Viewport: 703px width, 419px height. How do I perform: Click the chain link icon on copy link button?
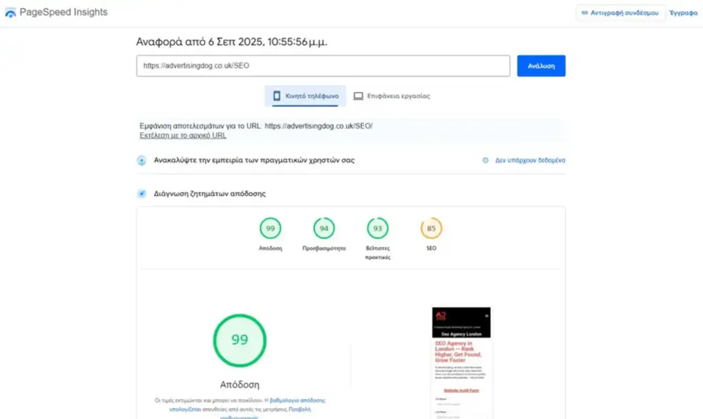pyautogui.click(x=584, y=12)
